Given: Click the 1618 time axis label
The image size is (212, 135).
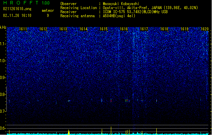Looking at the screenshot, I should 164,29.
